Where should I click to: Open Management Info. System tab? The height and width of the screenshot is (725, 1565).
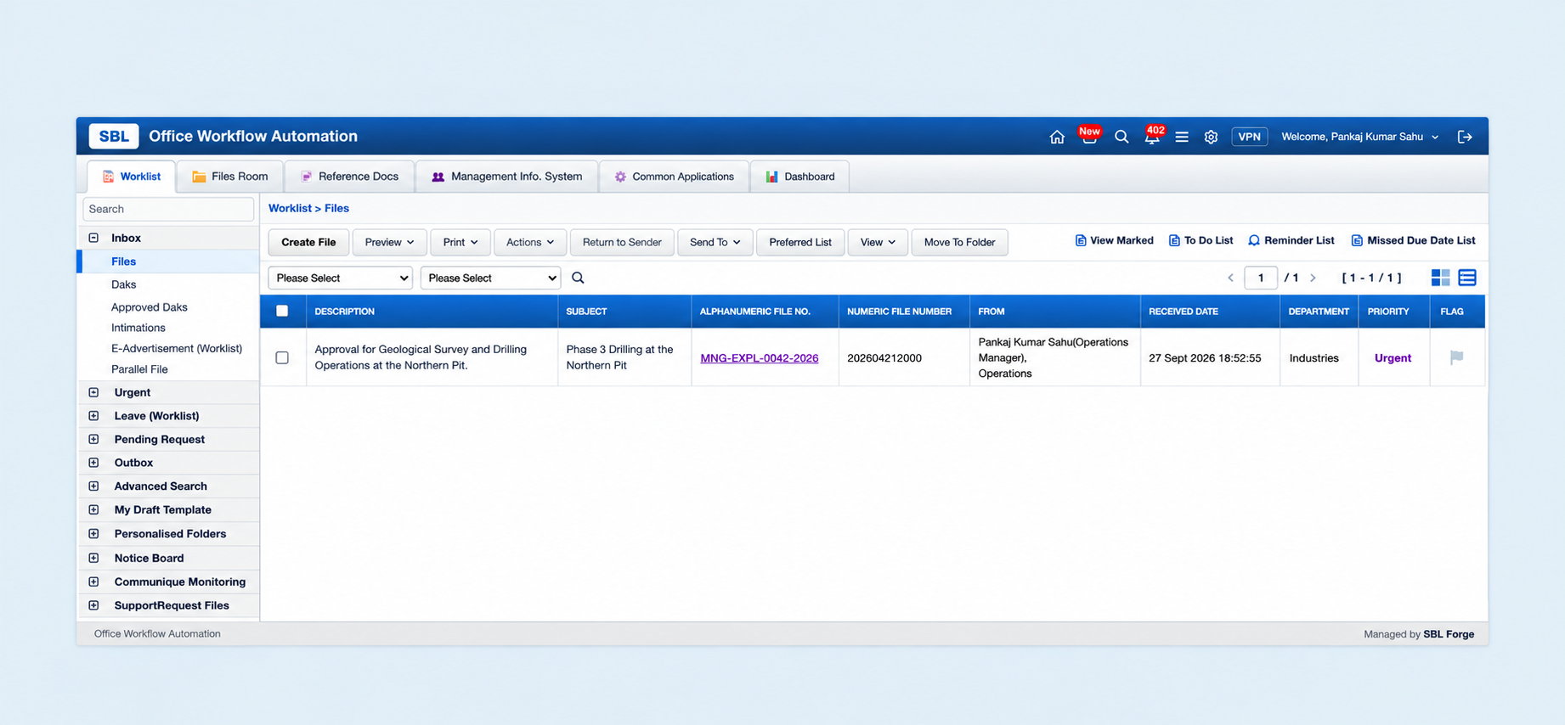[x=506, y=177]
